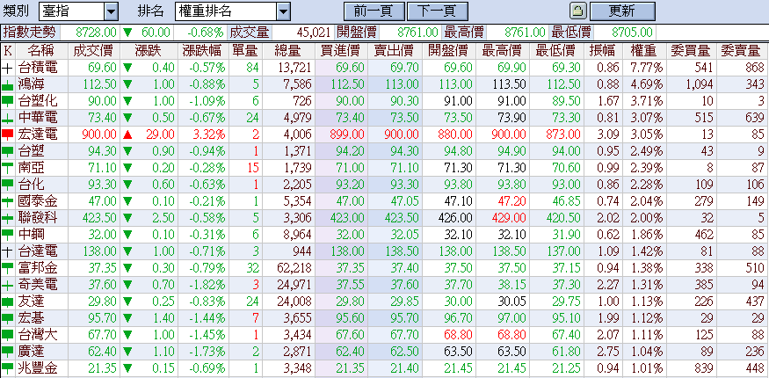769x378 pixels.
Task: Sort by 漲跌幅 column header
Action: point(201,50)
